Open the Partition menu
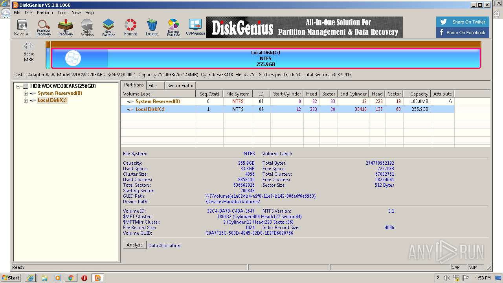 [x=45, y=13]
